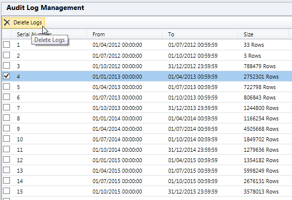Click the 2752301 Rows size cell

[x=261, y=77]
